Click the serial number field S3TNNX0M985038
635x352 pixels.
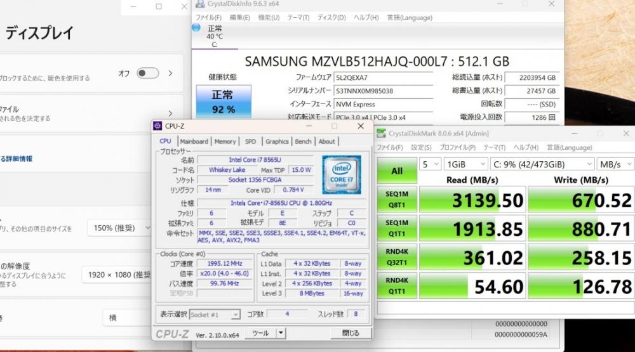pos(384,91)
